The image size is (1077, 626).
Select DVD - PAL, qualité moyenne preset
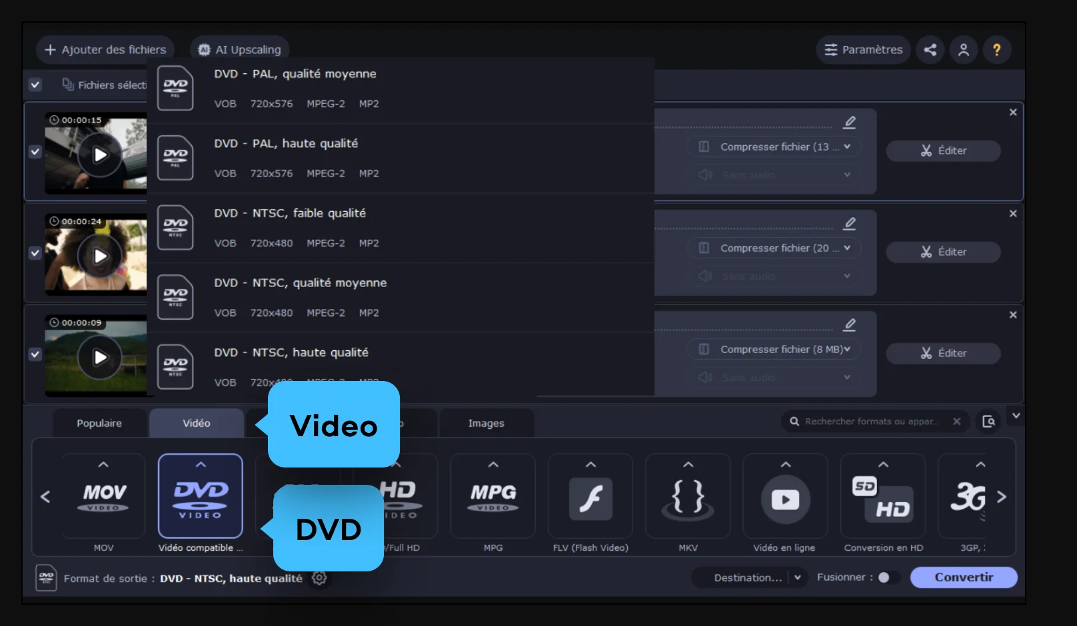[401, 89]
